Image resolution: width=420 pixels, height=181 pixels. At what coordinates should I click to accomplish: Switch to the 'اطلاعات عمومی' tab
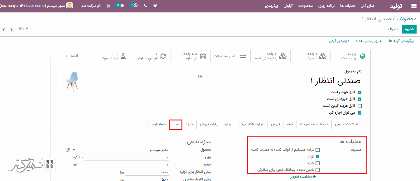click(346, 124)
